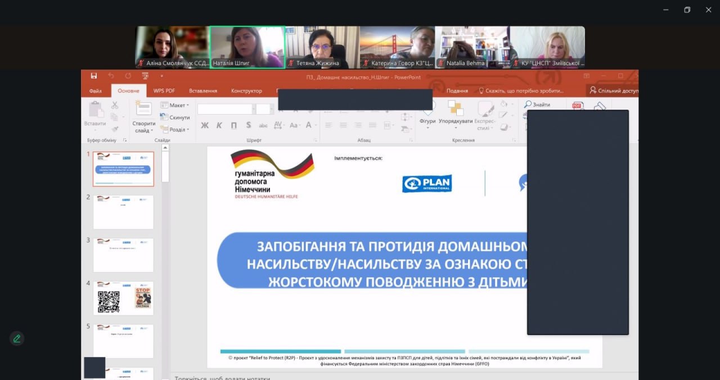Toggle italic formatting with the К button
This screenshot has height=380, width=720.
pos(219,125)
